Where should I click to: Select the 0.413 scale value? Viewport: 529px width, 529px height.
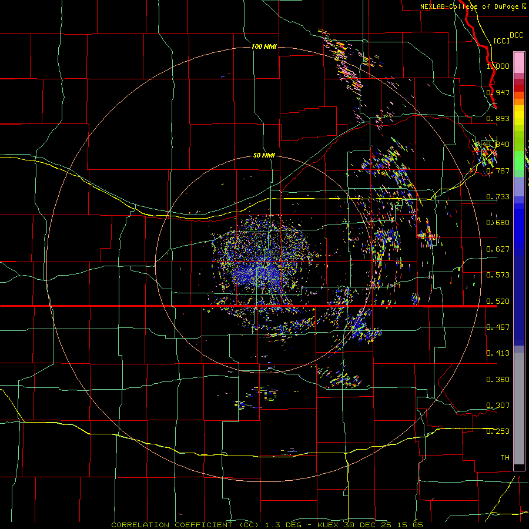tap(498, 353)
